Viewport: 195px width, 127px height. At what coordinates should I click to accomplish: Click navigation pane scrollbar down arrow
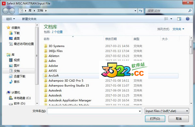coord(37,103)
